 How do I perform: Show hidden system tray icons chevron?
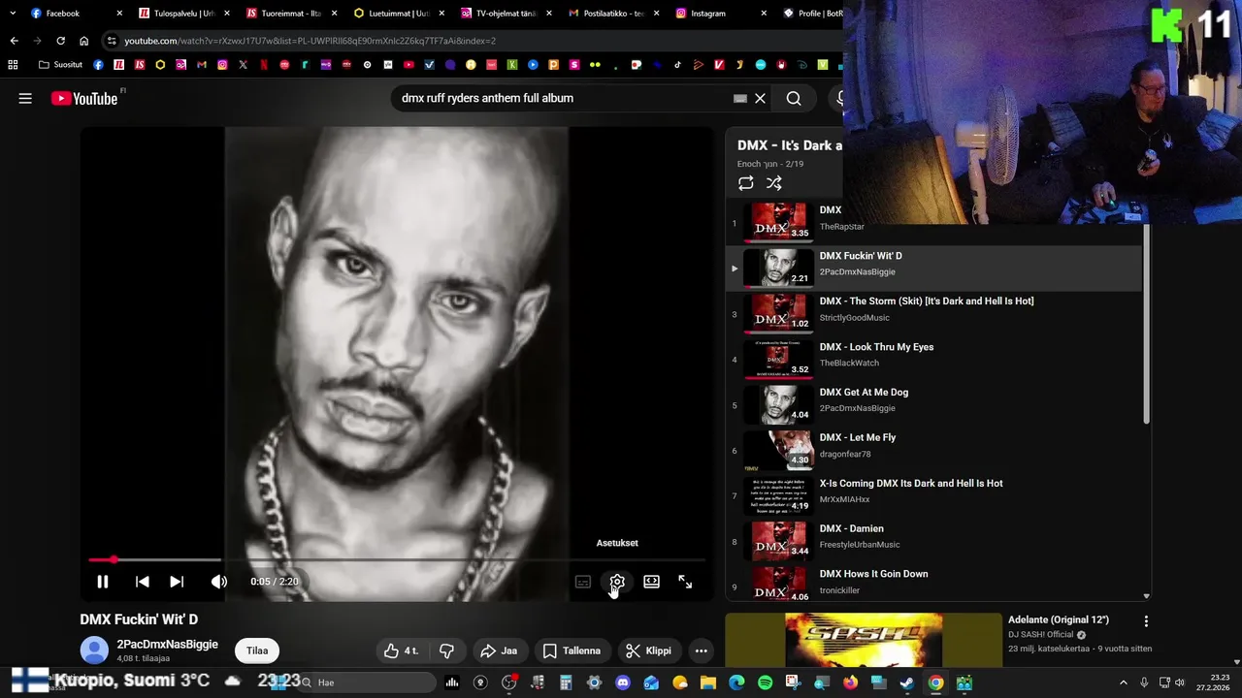click(1124, 682)
